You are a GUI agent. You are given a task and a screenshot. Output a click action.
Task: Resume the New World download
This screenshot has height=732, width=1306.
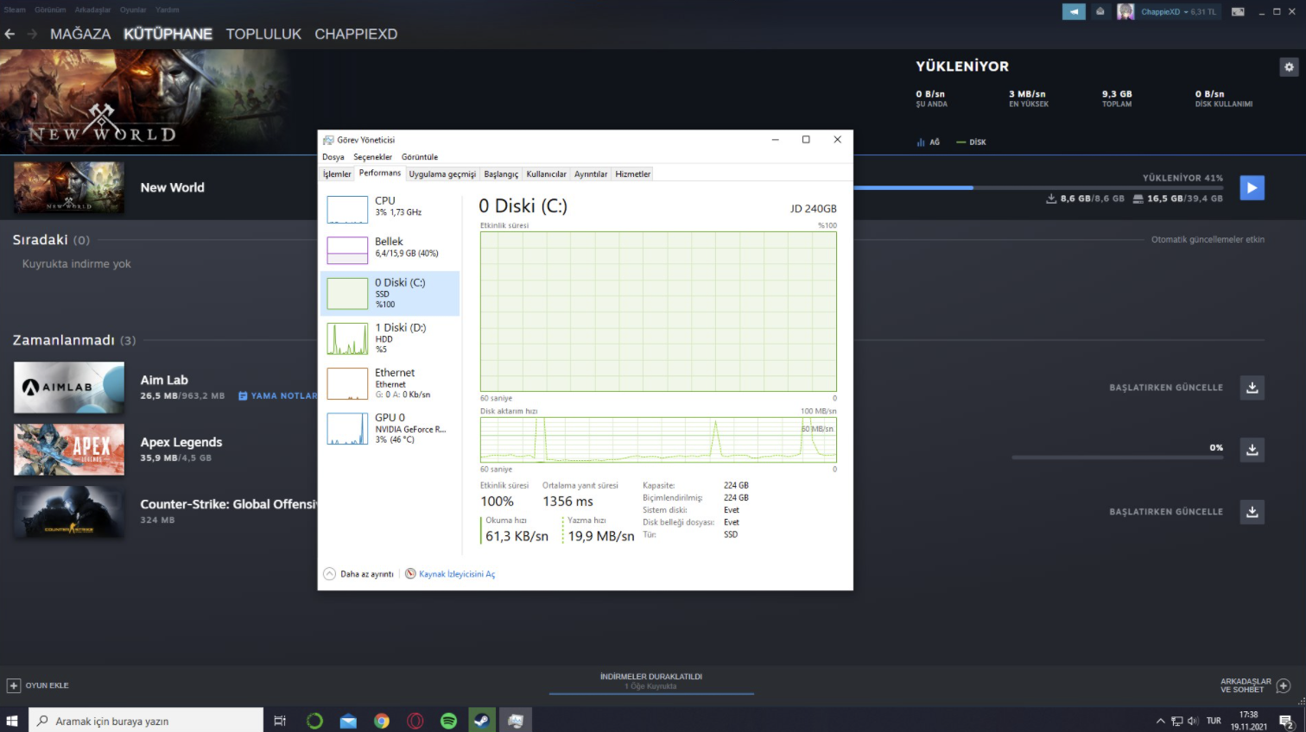pos(1252,187)
